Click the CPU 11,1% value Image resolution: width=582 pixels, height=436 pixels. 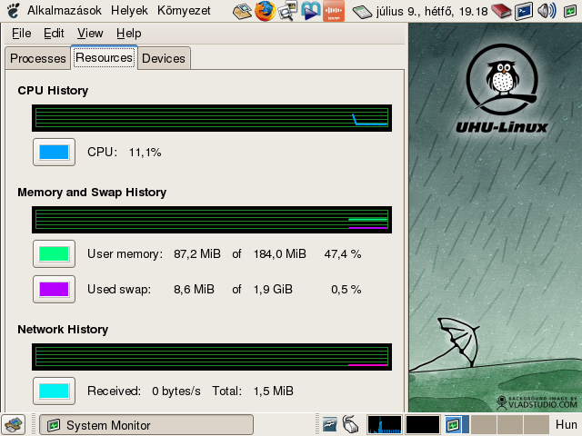(145, 153)
